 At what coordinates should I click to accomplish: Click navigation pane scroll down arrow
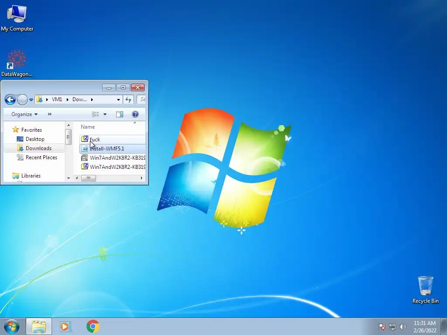coord(69,178)
